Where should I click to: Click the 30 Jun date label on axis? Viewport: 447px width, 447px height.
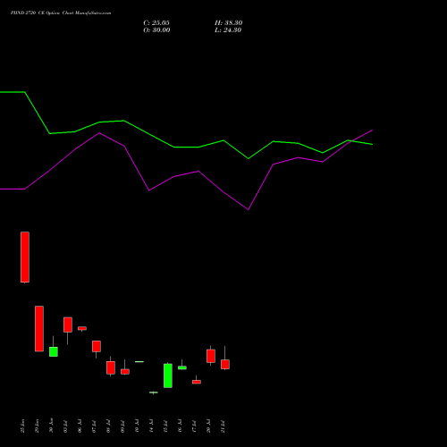pos(52,426)
